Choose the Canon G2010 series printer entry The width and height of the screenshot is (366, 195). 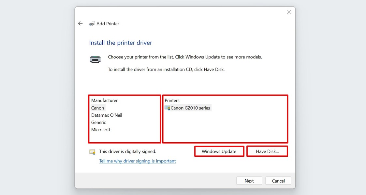(x=190, y=108)
